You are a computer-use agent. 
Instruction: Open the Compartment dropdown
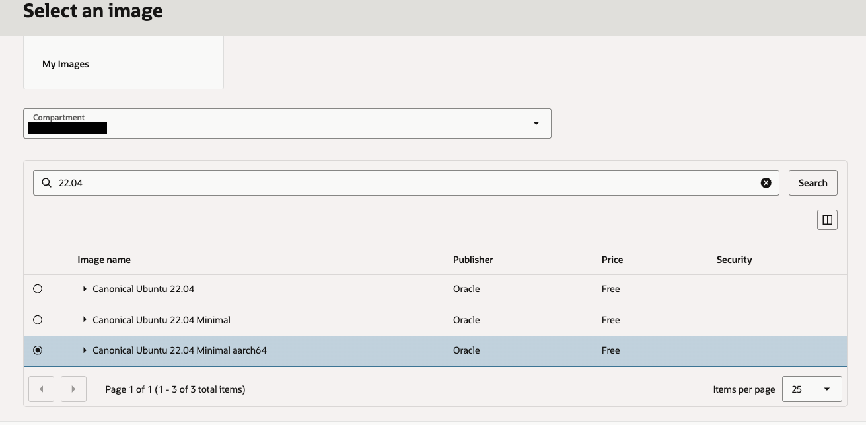(287, 124)
